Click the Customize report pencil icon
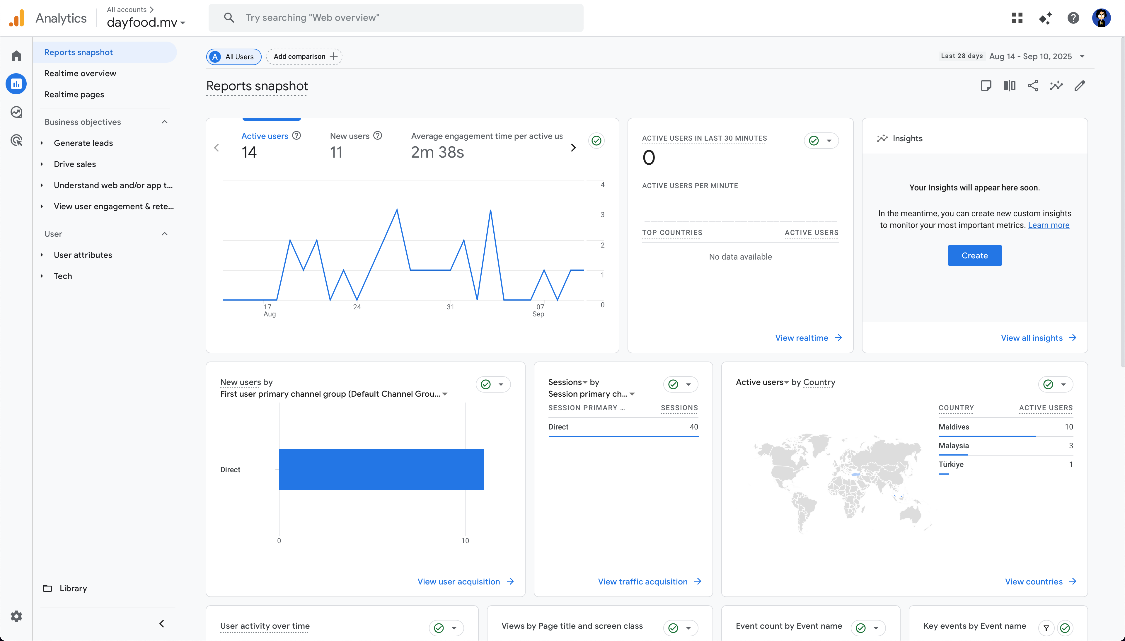Image resolution: width=1125 pixels, height=641 pixels. click(1079, 86)
